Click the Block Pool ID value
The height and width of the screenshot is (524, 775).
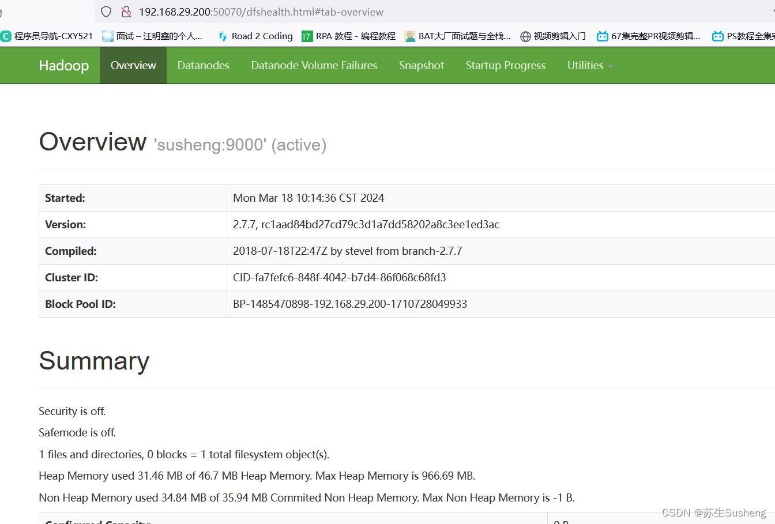coord(350,304)
